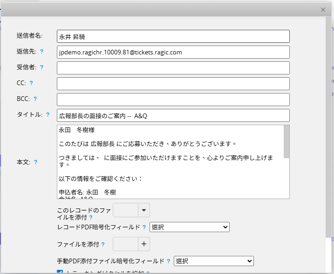This screenshot has height=274, width=334.
Task: Click the help icon next to 返信先
Action: pos(42,52)
